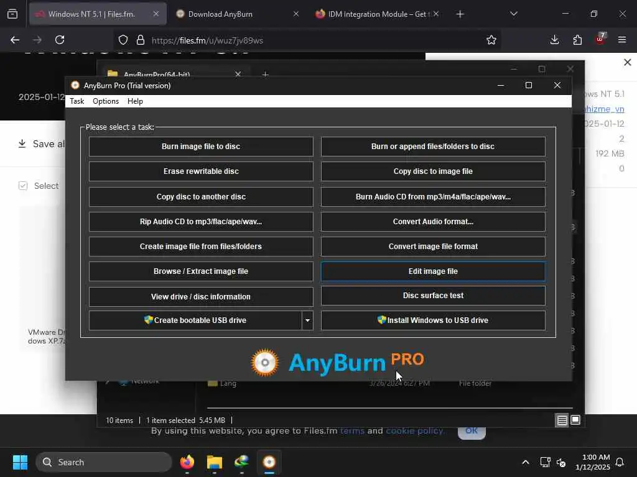Open Firefox application hamburger menu
This screenshot has height=477, width=637.
coord(622,40)
